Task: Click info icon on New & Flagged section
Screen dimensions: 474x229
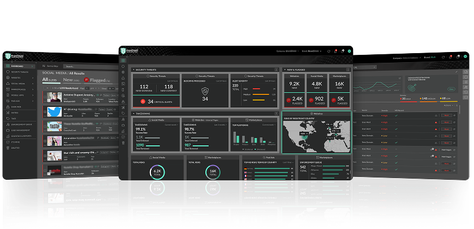Action: tap(348, 70)
